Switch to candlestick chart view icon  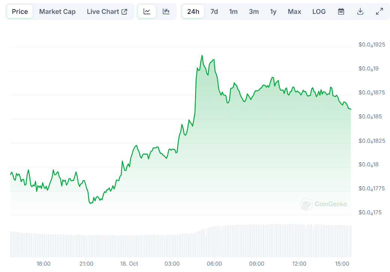click(166, 12)
